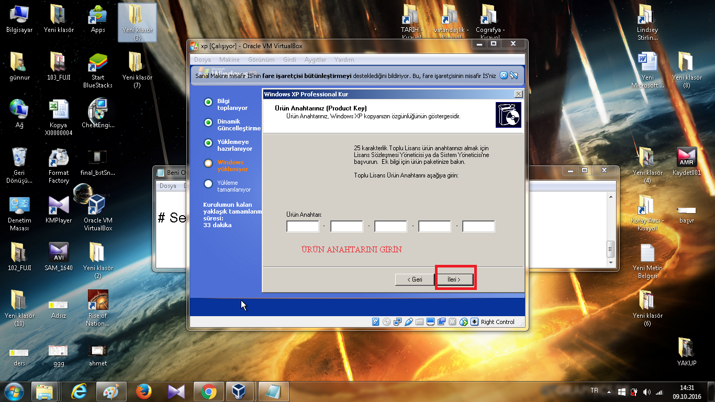Image resolution: width=715 pixels, height=402 pixels.
Task: Open Girdi menu in VirtualBox window
Action: pyautogui.click(x=289, y=60)
